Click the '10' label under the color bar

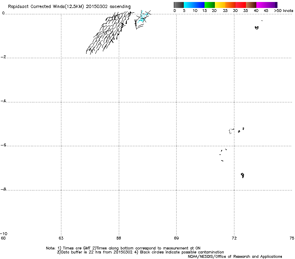(195, 11)
